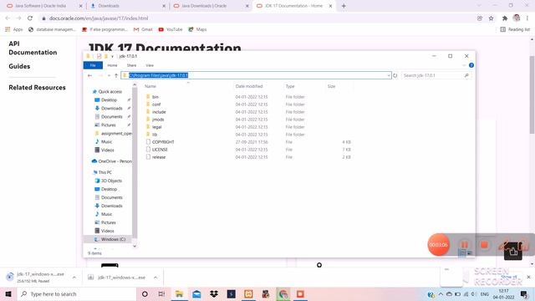The height and width of the screenshot is (301, 535).
Task: Switch to Java Software Oracle India tab
Action: 40,6
